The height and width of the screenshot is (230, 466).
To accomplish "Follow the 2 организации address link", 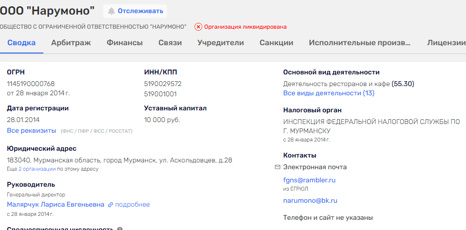I will 37,169.
